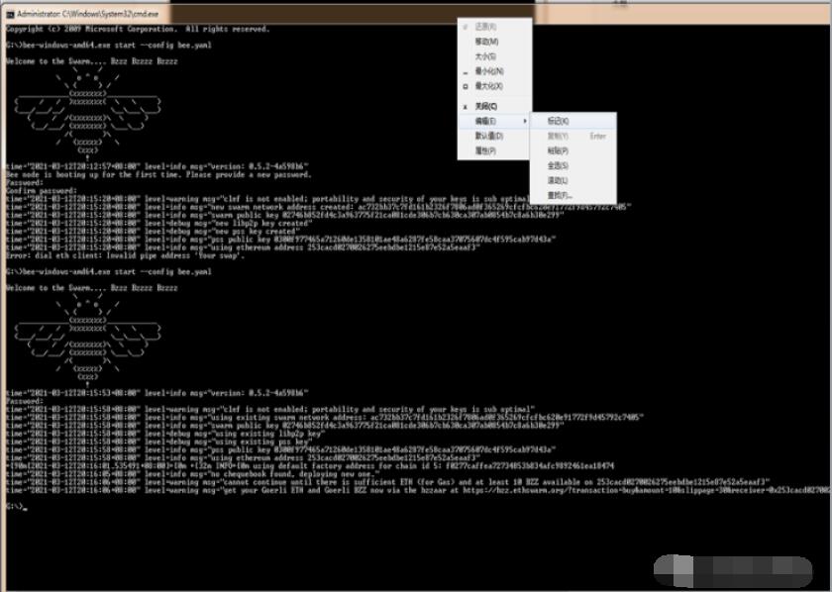Click the final G:\> command prompt line
This screenshot has height=592, width=832.
click(15, 507)
